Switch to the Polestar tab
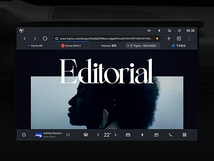Image resolution: width=214 pixels, height=161 pixels. click(107, 46)
